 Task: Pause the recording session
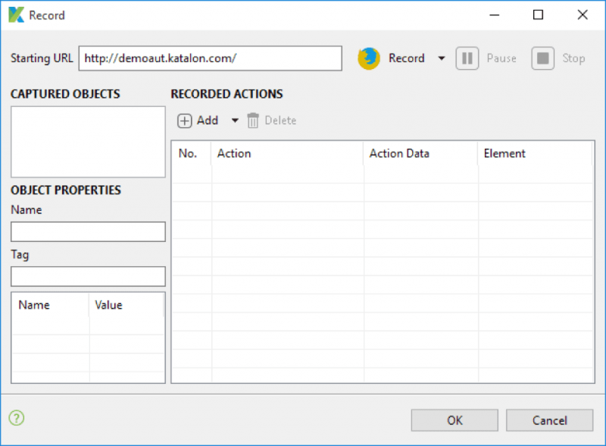coord(486,58)
